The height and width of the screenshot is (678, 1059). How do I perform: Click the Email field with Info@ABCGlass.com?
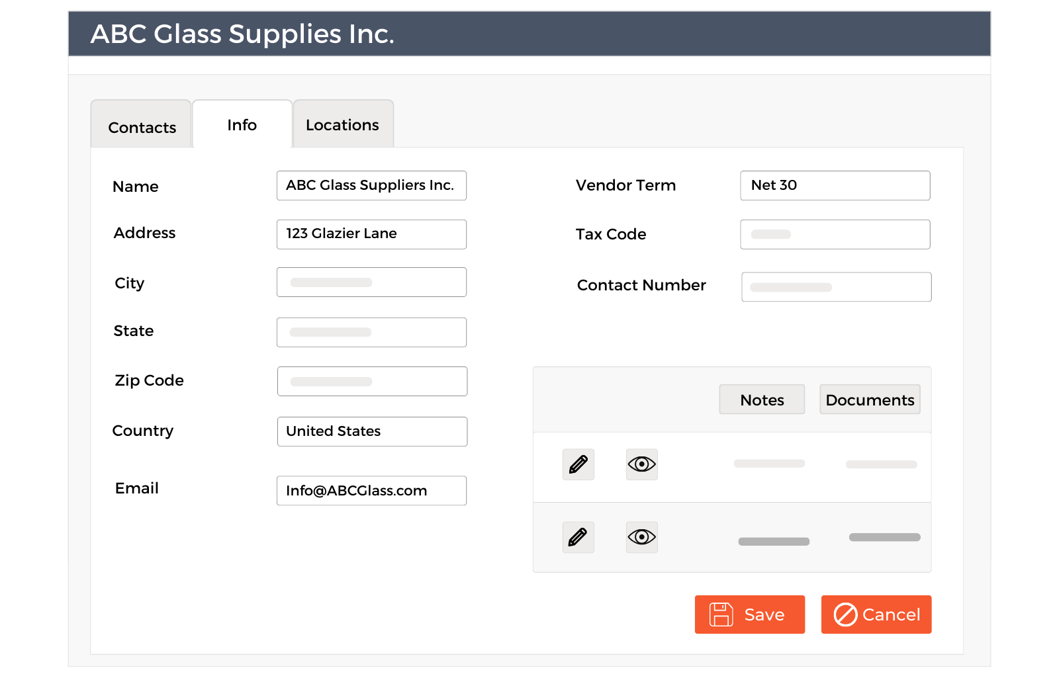tap(371, 491)
